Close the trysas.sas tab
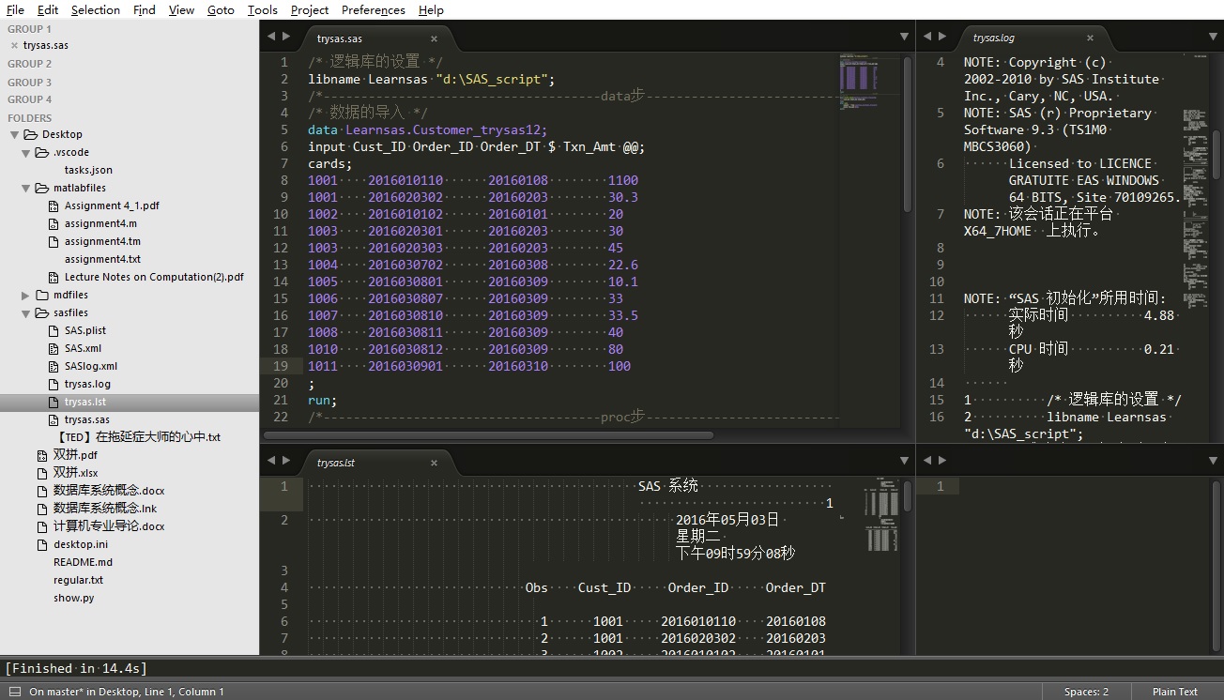The image size is (1224, 700). pyautogui.click(x=434, y=38)
